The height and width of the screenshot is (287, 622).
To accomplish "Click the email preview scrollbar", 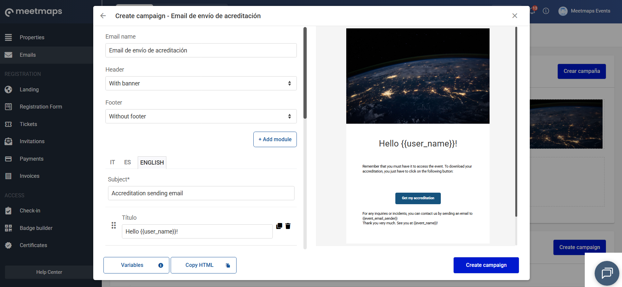I will point(516,122).
